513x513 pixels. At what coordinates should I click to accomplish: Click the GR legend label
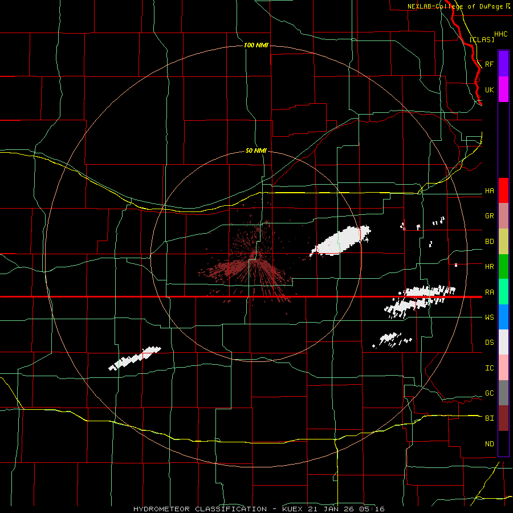tap(489, 216)
